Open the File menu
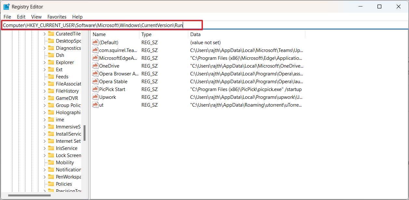409x200 pixels. click(x=7, y=17)
